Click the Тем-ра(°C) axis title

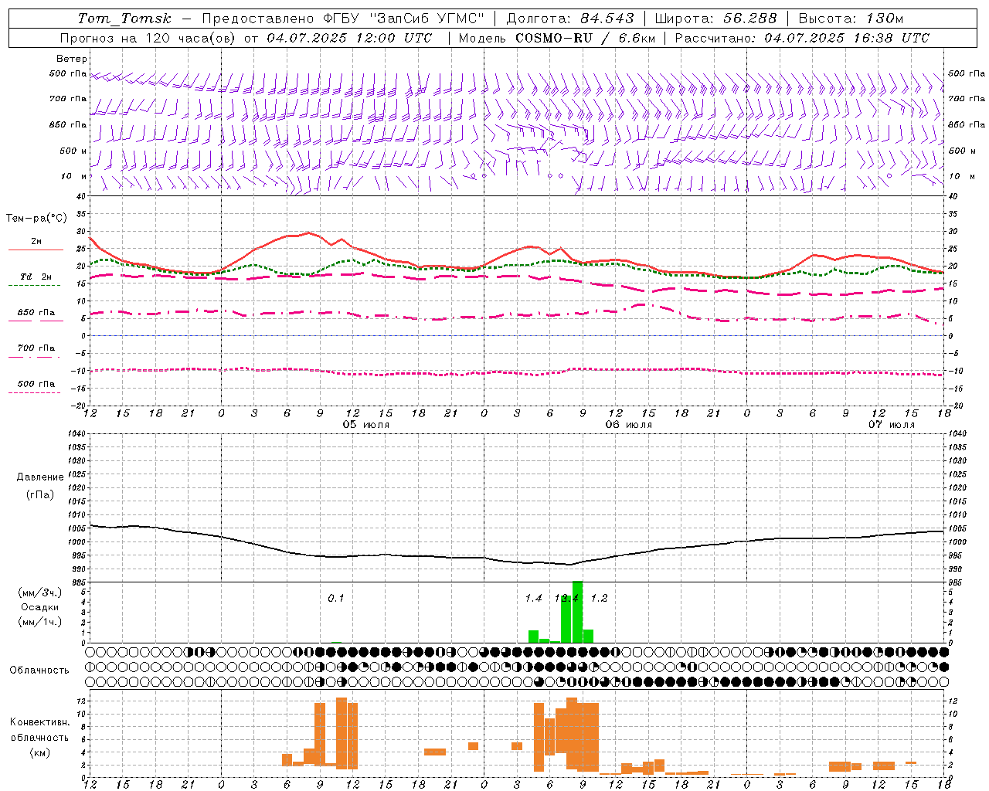tap(36, 219)
